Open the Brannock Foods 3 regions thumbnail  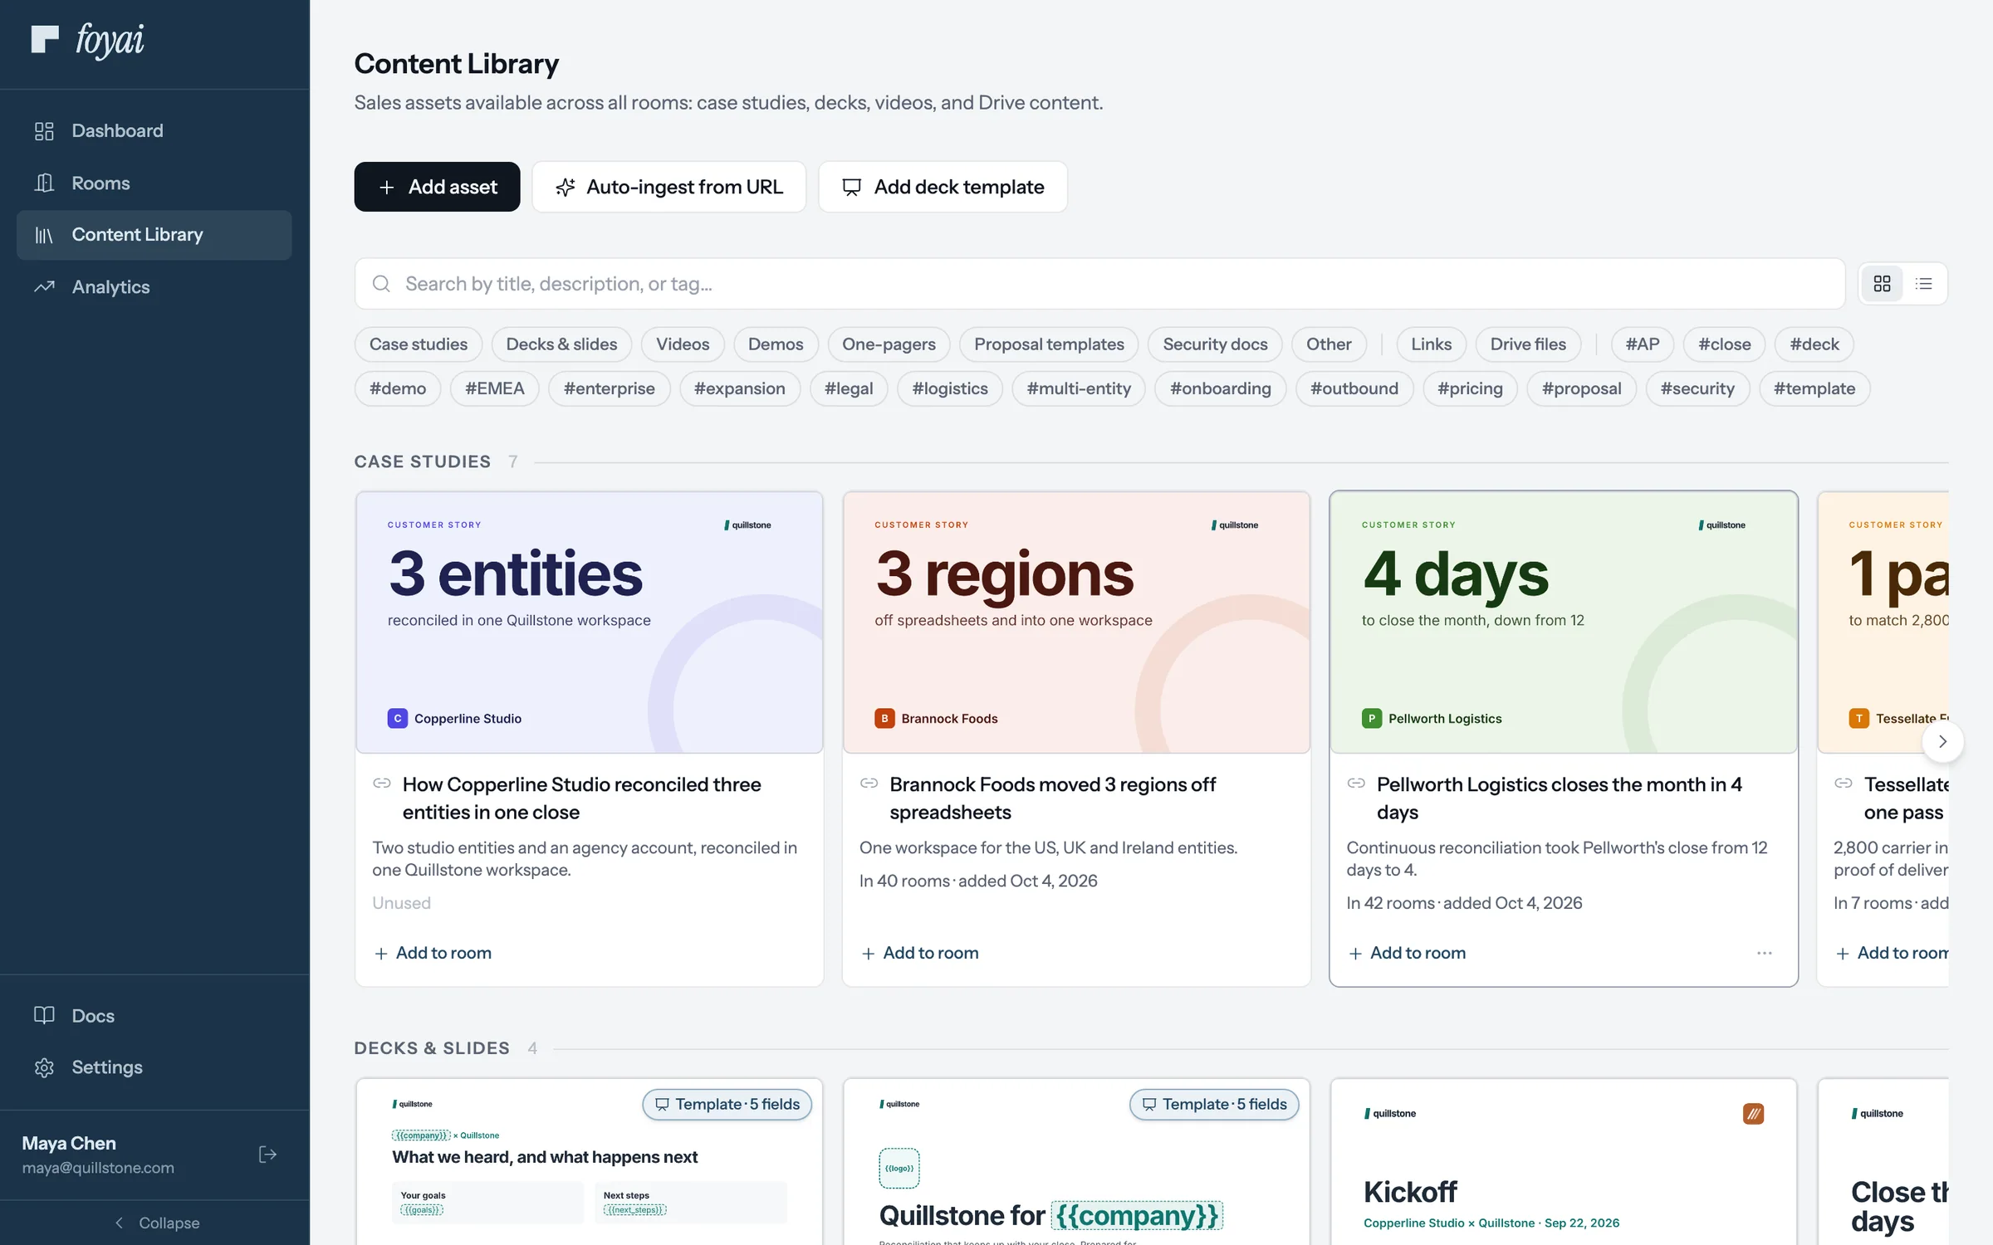click(x=1076, y=622)
